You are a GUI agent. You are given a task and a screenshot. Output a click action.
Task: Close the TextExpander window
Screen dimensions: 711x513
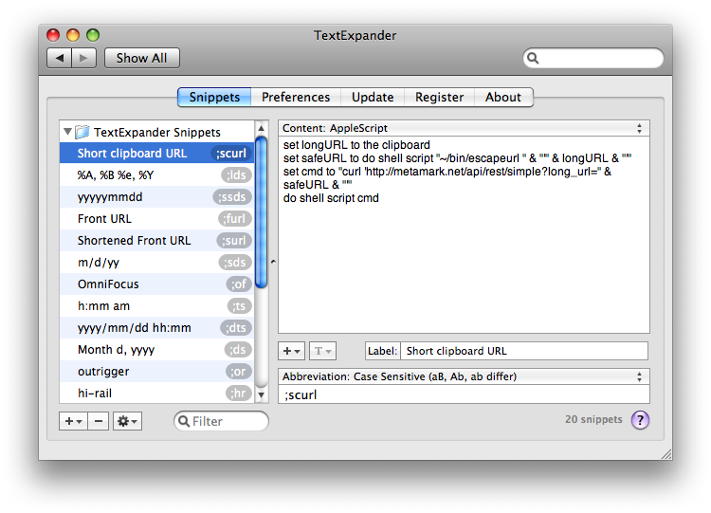(53, 35)
